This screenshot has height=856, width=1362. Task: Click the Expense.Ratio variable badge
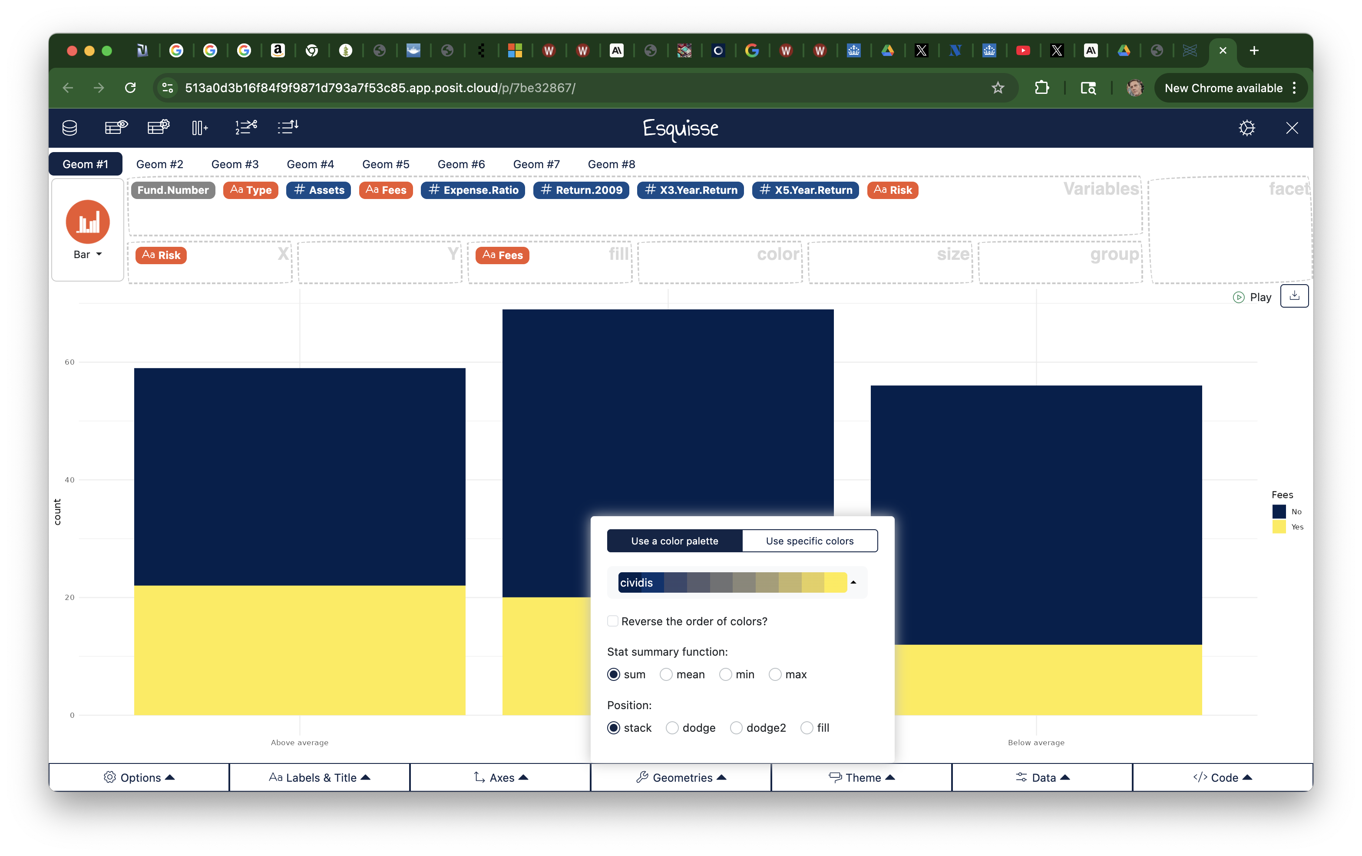(473, 190)
